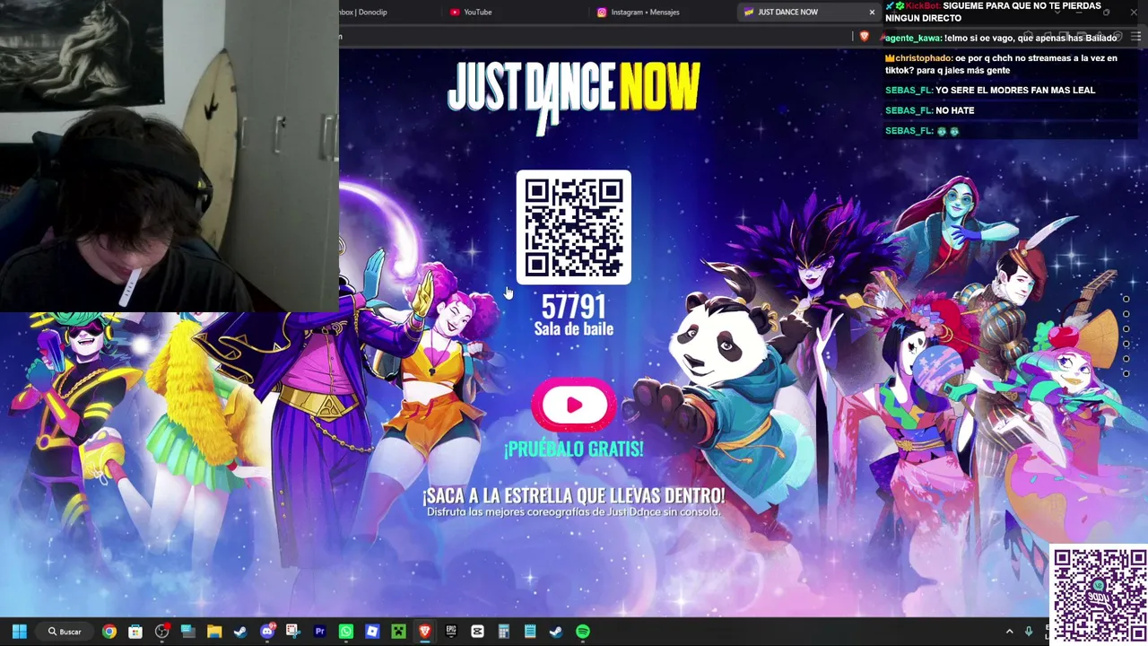Open the Windows Start menu
Viewport: 1148px width, 646px height.
coord(19,632)
